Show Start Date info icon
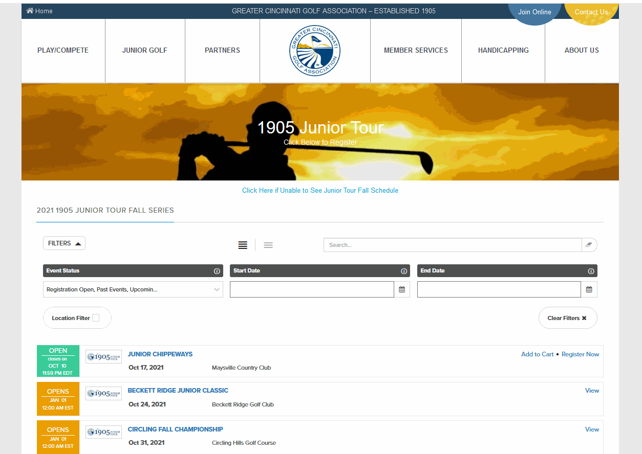This screenshot has width=642, height=454. [404, 271]
